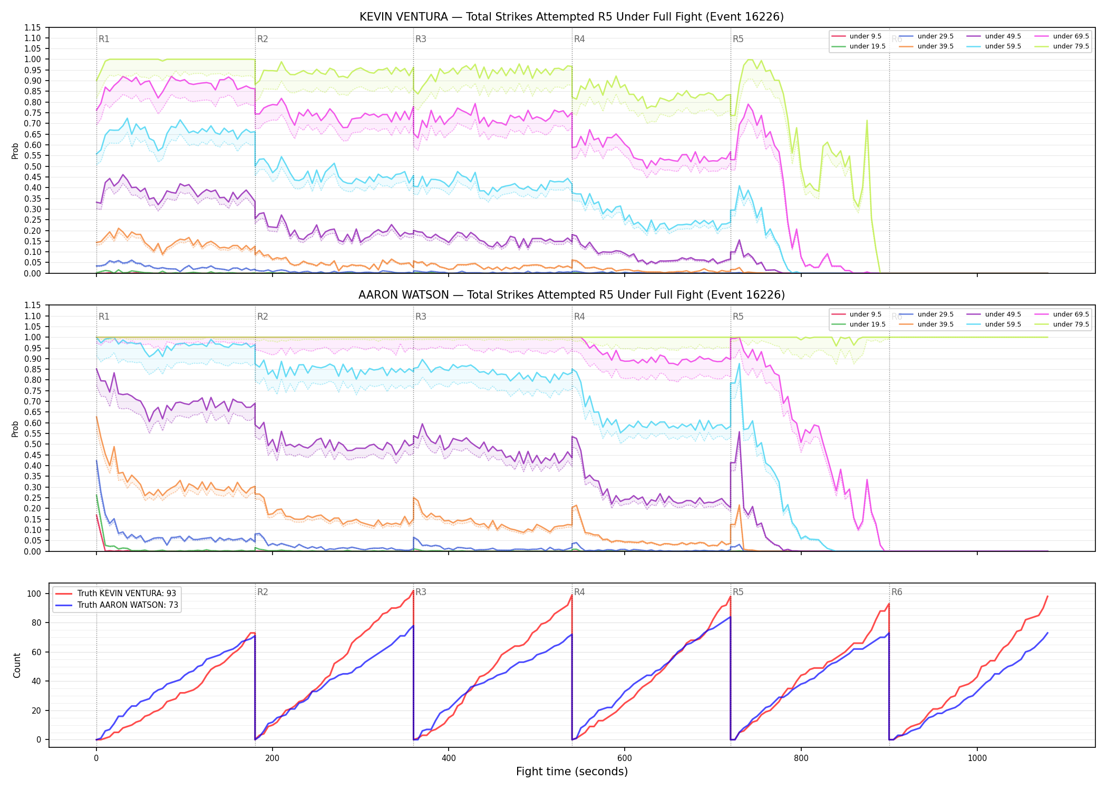Click x-axis tick label 600
Screen dimensions: 1107x790
pyautogui.click(x=625, y=758)
